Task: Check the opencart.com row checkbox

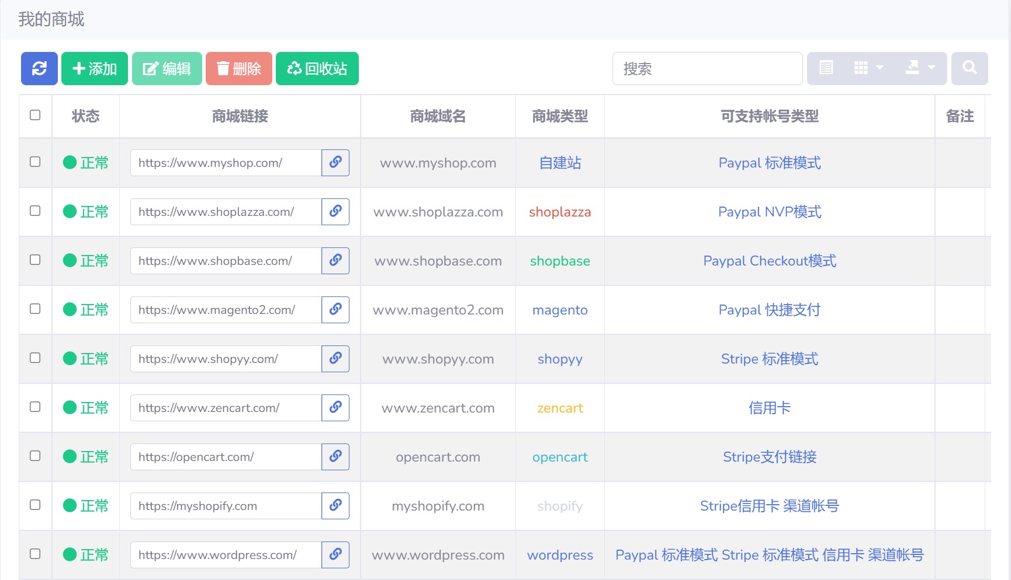Action: [35, 456]
